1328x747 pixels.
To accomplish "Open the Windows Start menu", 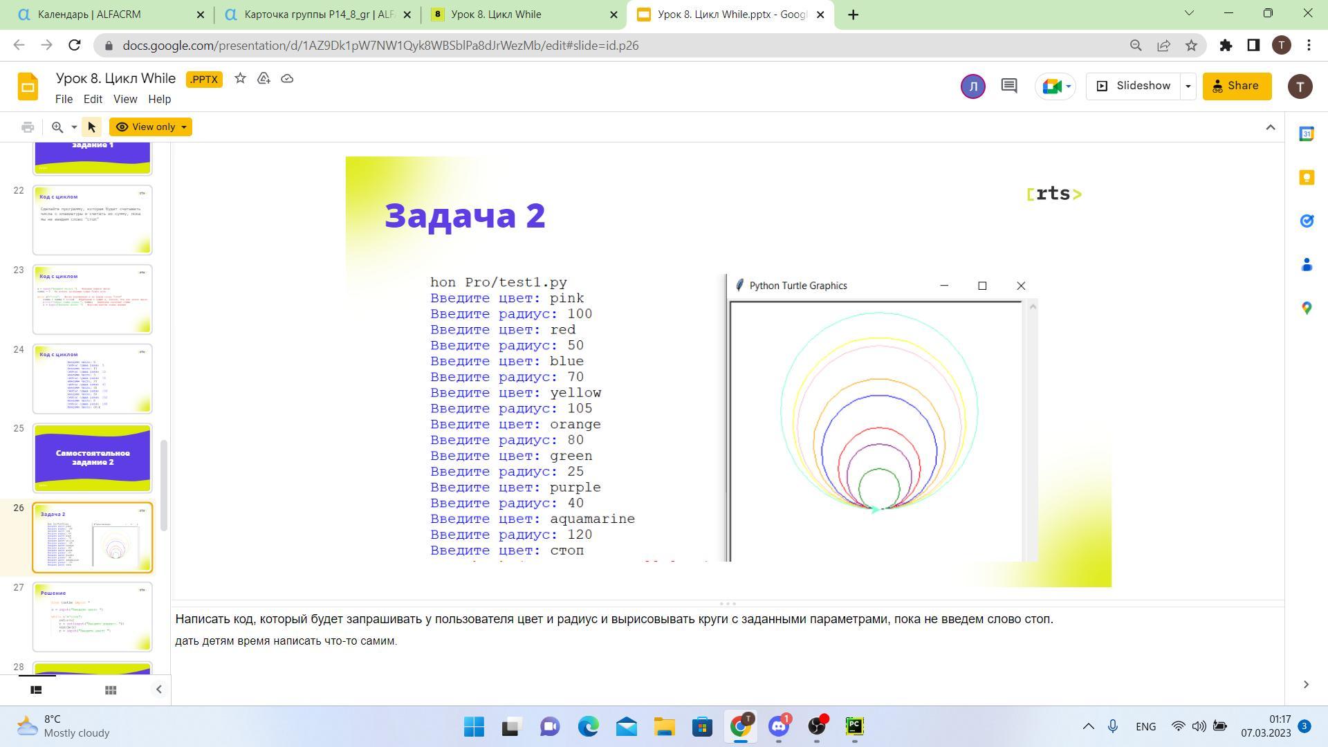I will pos(474,726).
